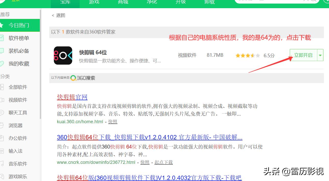Click the 起点下载 link
Image resolution: width=329 pixels, height=181 pixels.
tap(164, 162)
